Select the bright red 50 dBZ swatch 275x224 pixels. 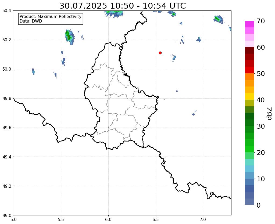tap(249, 70)
